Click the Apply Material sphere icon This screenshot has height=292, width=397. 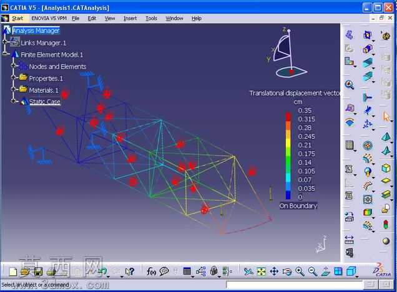point(386,241)
